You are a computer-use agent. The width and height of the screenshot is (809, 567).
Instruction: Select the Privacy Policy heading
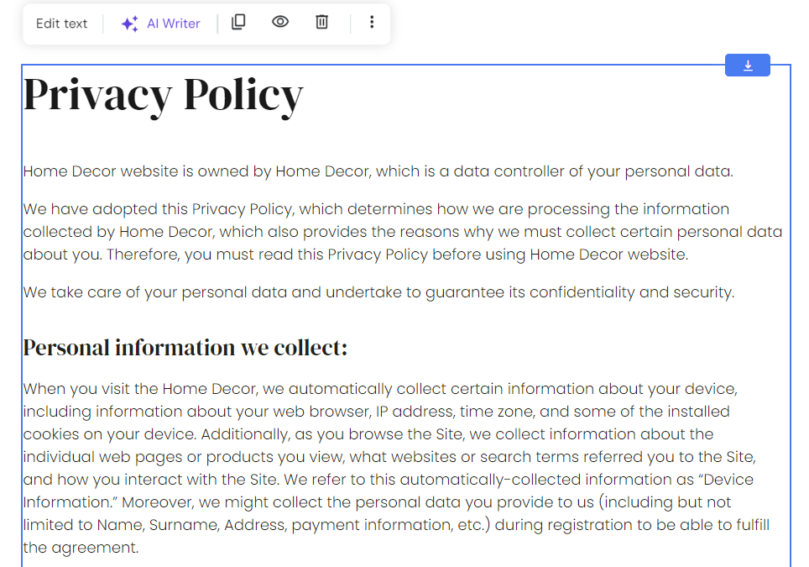pyautogui.click(x=163, y=94)
